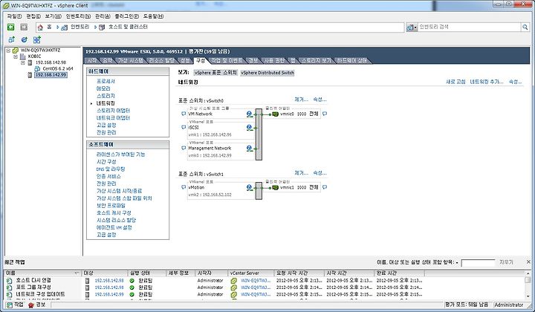Viewport: 535px width, 312px height.
Task: Click the recent tasks filter input field
Action: pos(478,262)
